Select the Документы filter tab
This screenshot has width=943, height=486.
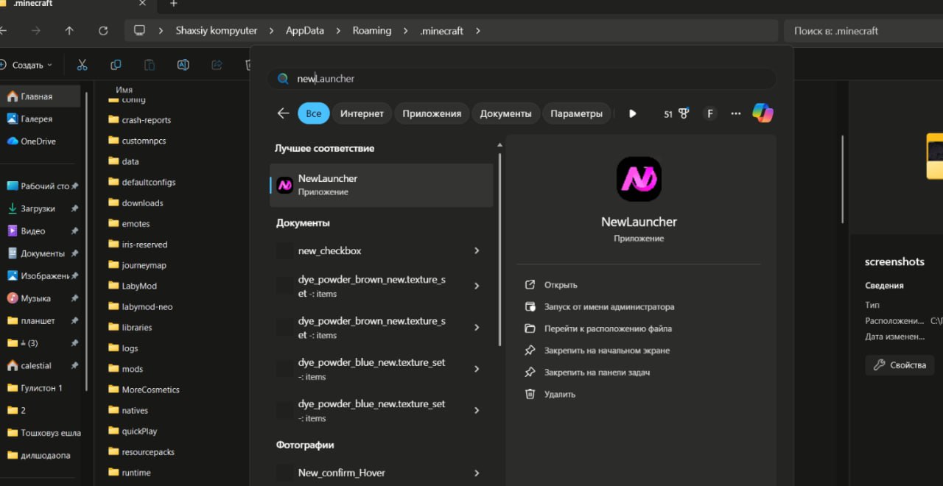pos(505,113)
